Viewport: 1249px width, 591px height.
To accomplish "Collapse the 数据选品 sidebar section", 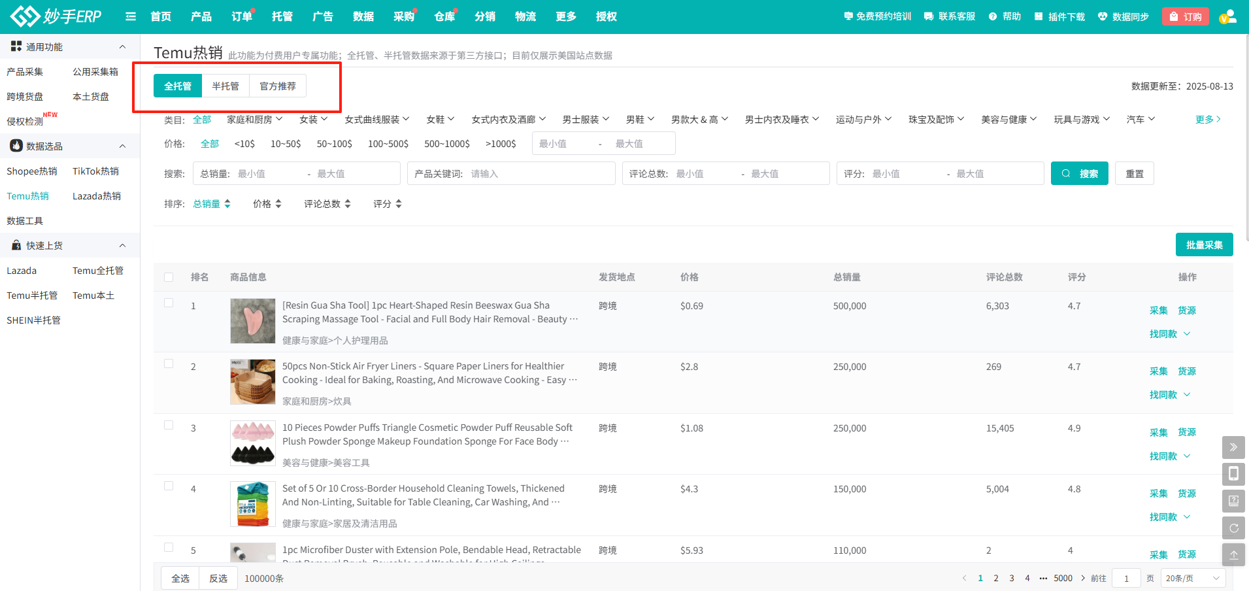I will coord(122,146).
